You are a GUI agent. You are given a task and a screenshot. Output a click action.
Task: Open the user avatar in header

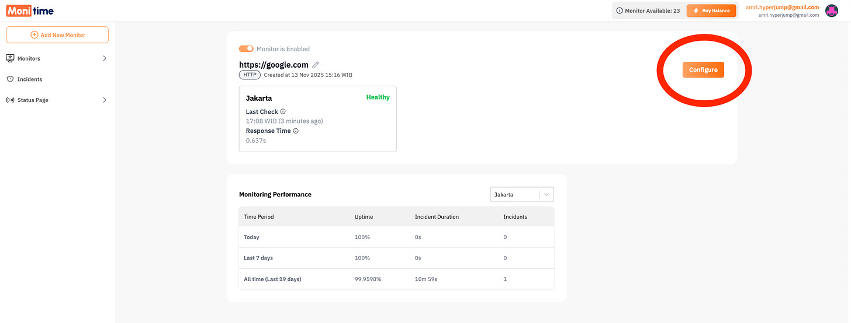(831, 10)
